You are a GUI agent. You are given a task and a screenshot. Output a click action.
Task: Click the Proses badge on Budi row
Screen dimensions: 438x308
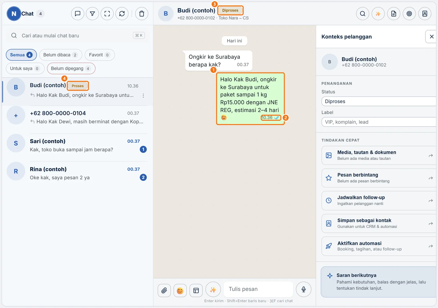pos(78,86)
